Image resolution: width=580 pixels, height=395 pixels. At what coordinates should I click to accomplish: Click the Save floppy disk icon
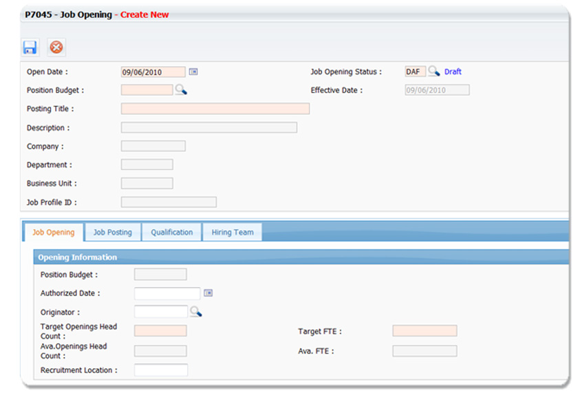(30, 47)
